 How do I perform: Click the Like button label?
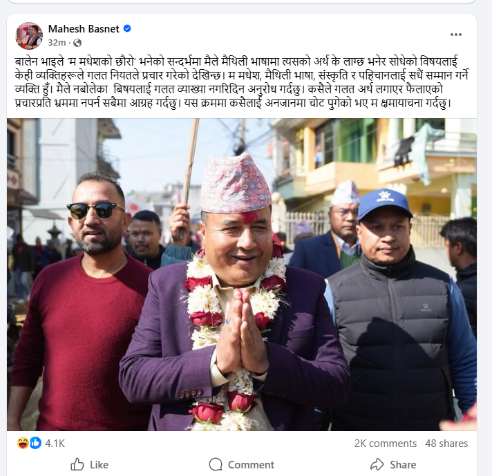point(99,465)
